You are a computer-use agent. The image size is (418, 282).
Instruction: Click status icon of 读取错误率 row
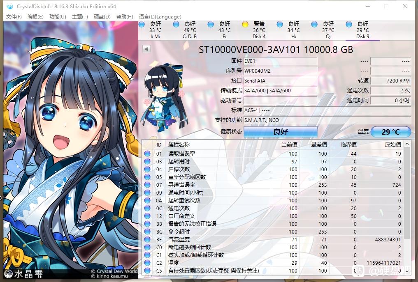tap(147, 154)
